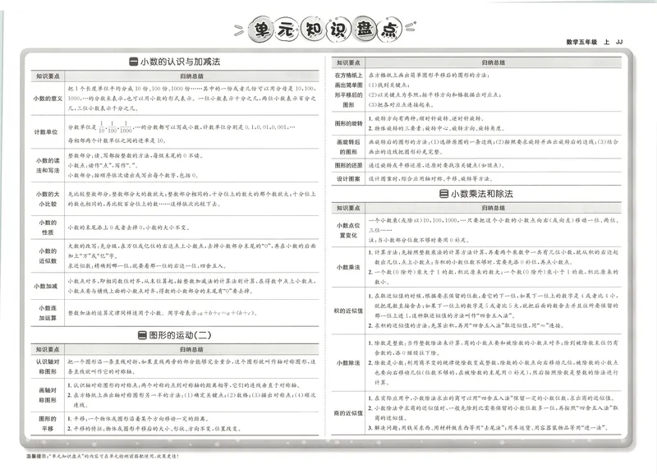Viewport: 657px width, 474px height.
Task: Select the row label "小数的意义"
Action: click(48, 99)
